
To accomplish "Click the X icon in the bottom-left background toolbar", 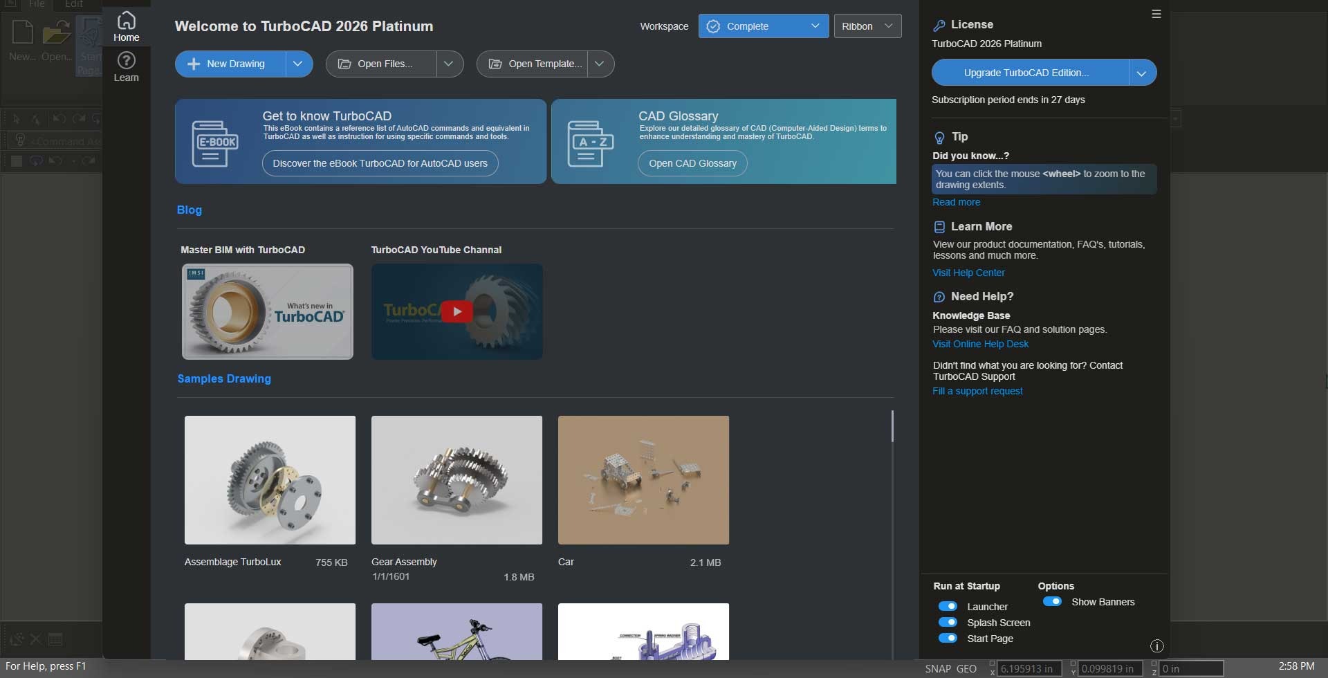I will [36, 639].
